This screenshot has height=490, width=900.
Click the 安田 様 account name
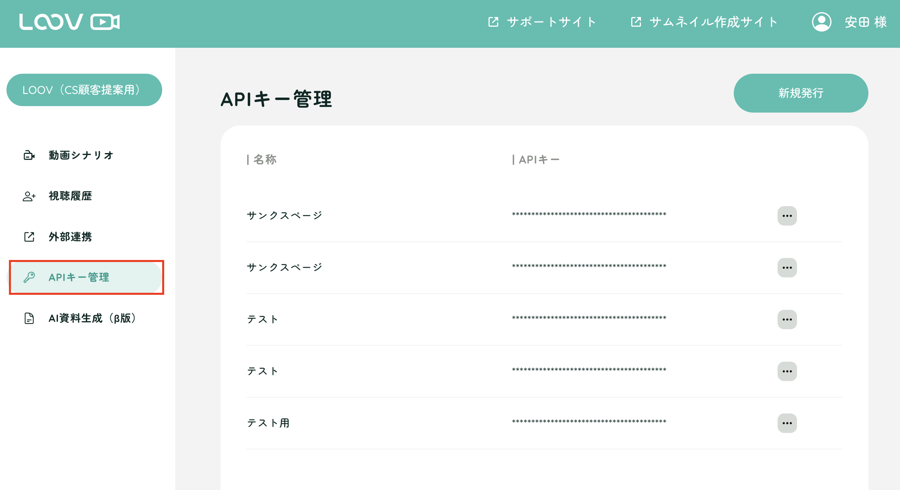tap(866, 22)
